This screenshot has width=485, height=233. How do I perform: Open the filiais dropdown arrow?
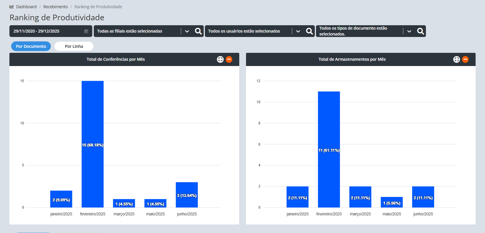coord(187,31)
